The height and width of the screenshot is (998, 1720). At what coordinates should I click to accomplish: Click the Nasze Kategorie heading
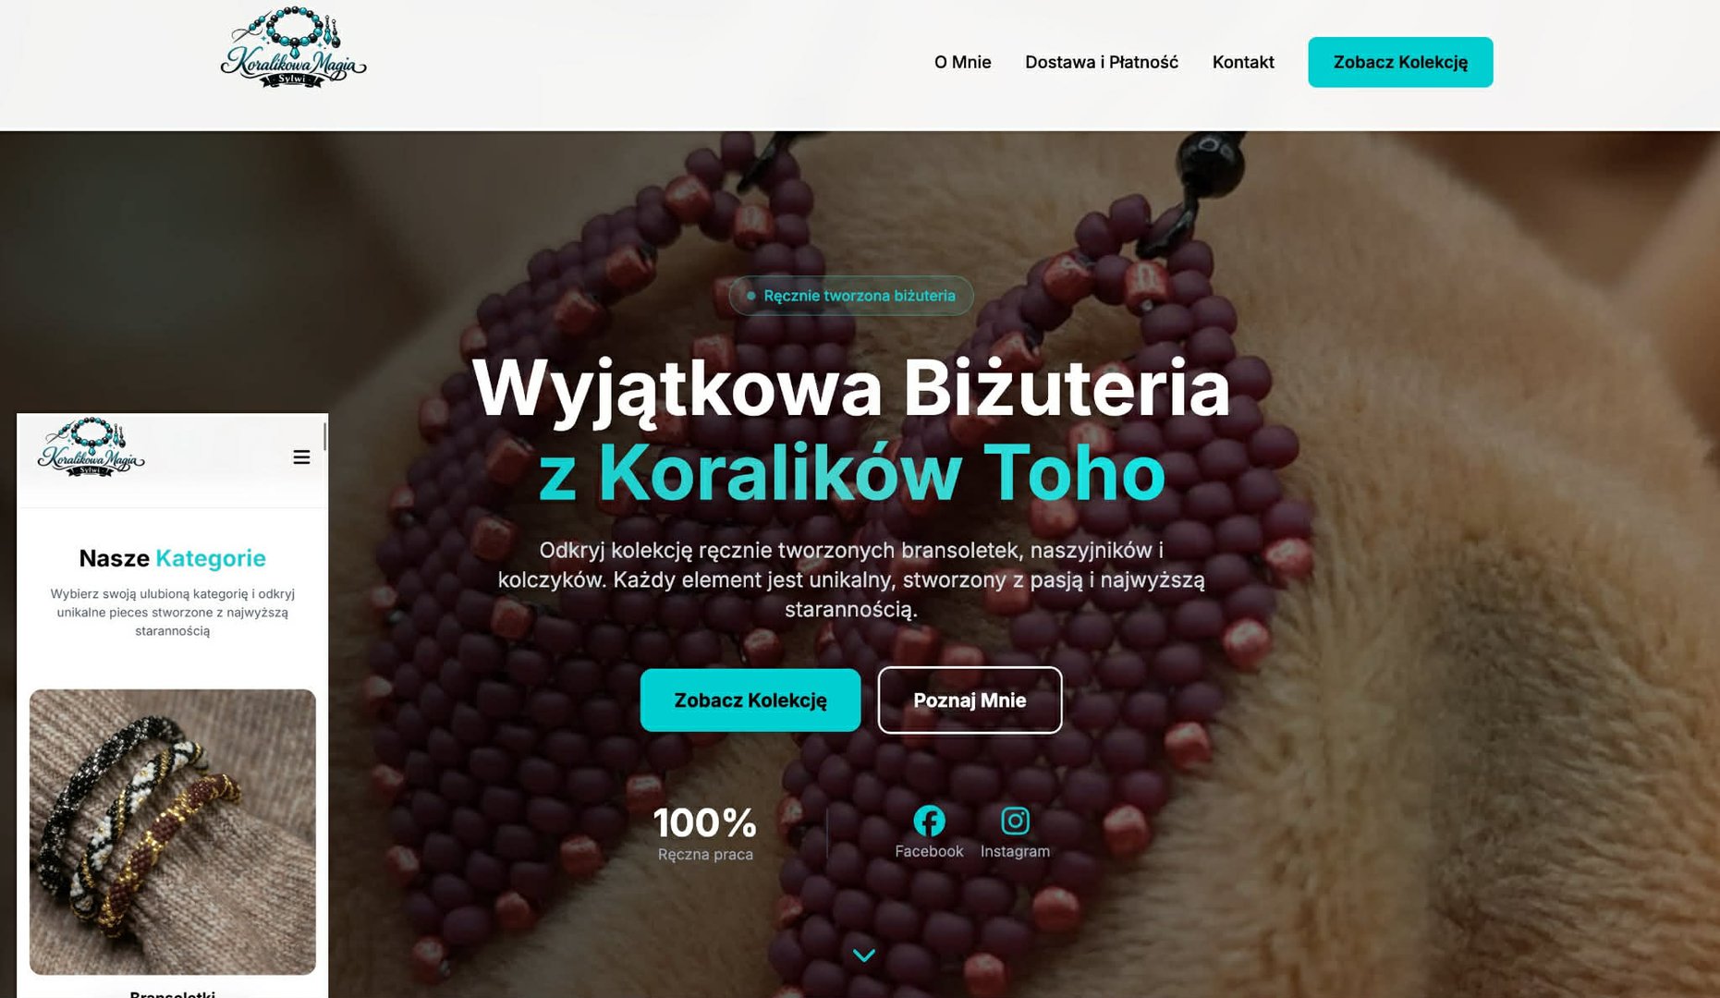click(173, 558)
